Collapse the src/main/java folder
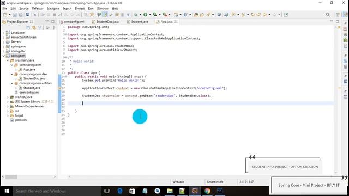Viewport: 349px width, 196px height. coord(8,60)
